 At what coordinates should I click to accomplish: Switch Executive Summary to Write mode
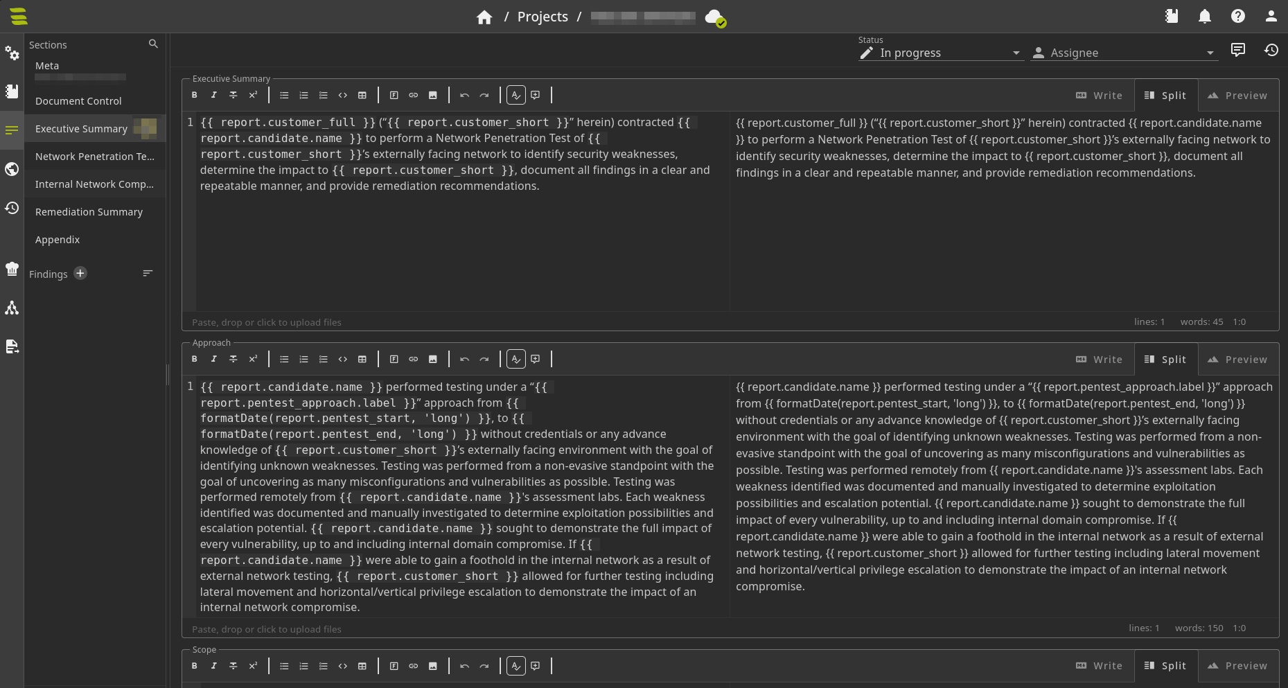pyautogui.click(x=1099, y=96)
